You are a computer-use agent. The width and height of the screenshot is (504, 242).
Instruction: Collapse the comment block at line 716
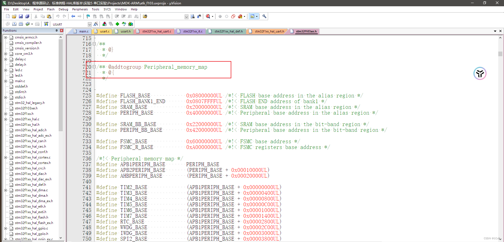[x=94, y=44]
